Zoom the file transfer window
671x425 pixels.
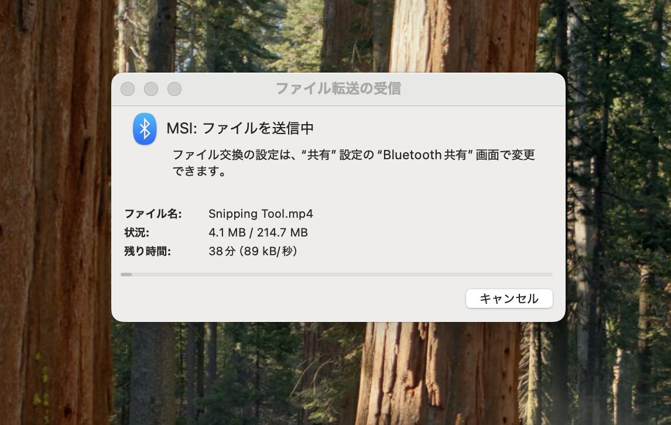[x=174, y=89]
